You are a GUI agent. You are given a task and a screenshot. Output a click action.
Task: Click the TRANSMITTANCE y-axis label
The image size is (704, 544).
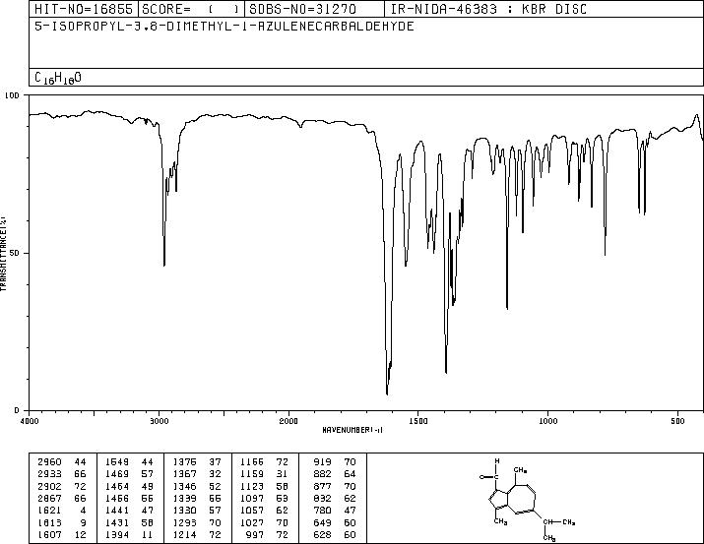[3, 254]
